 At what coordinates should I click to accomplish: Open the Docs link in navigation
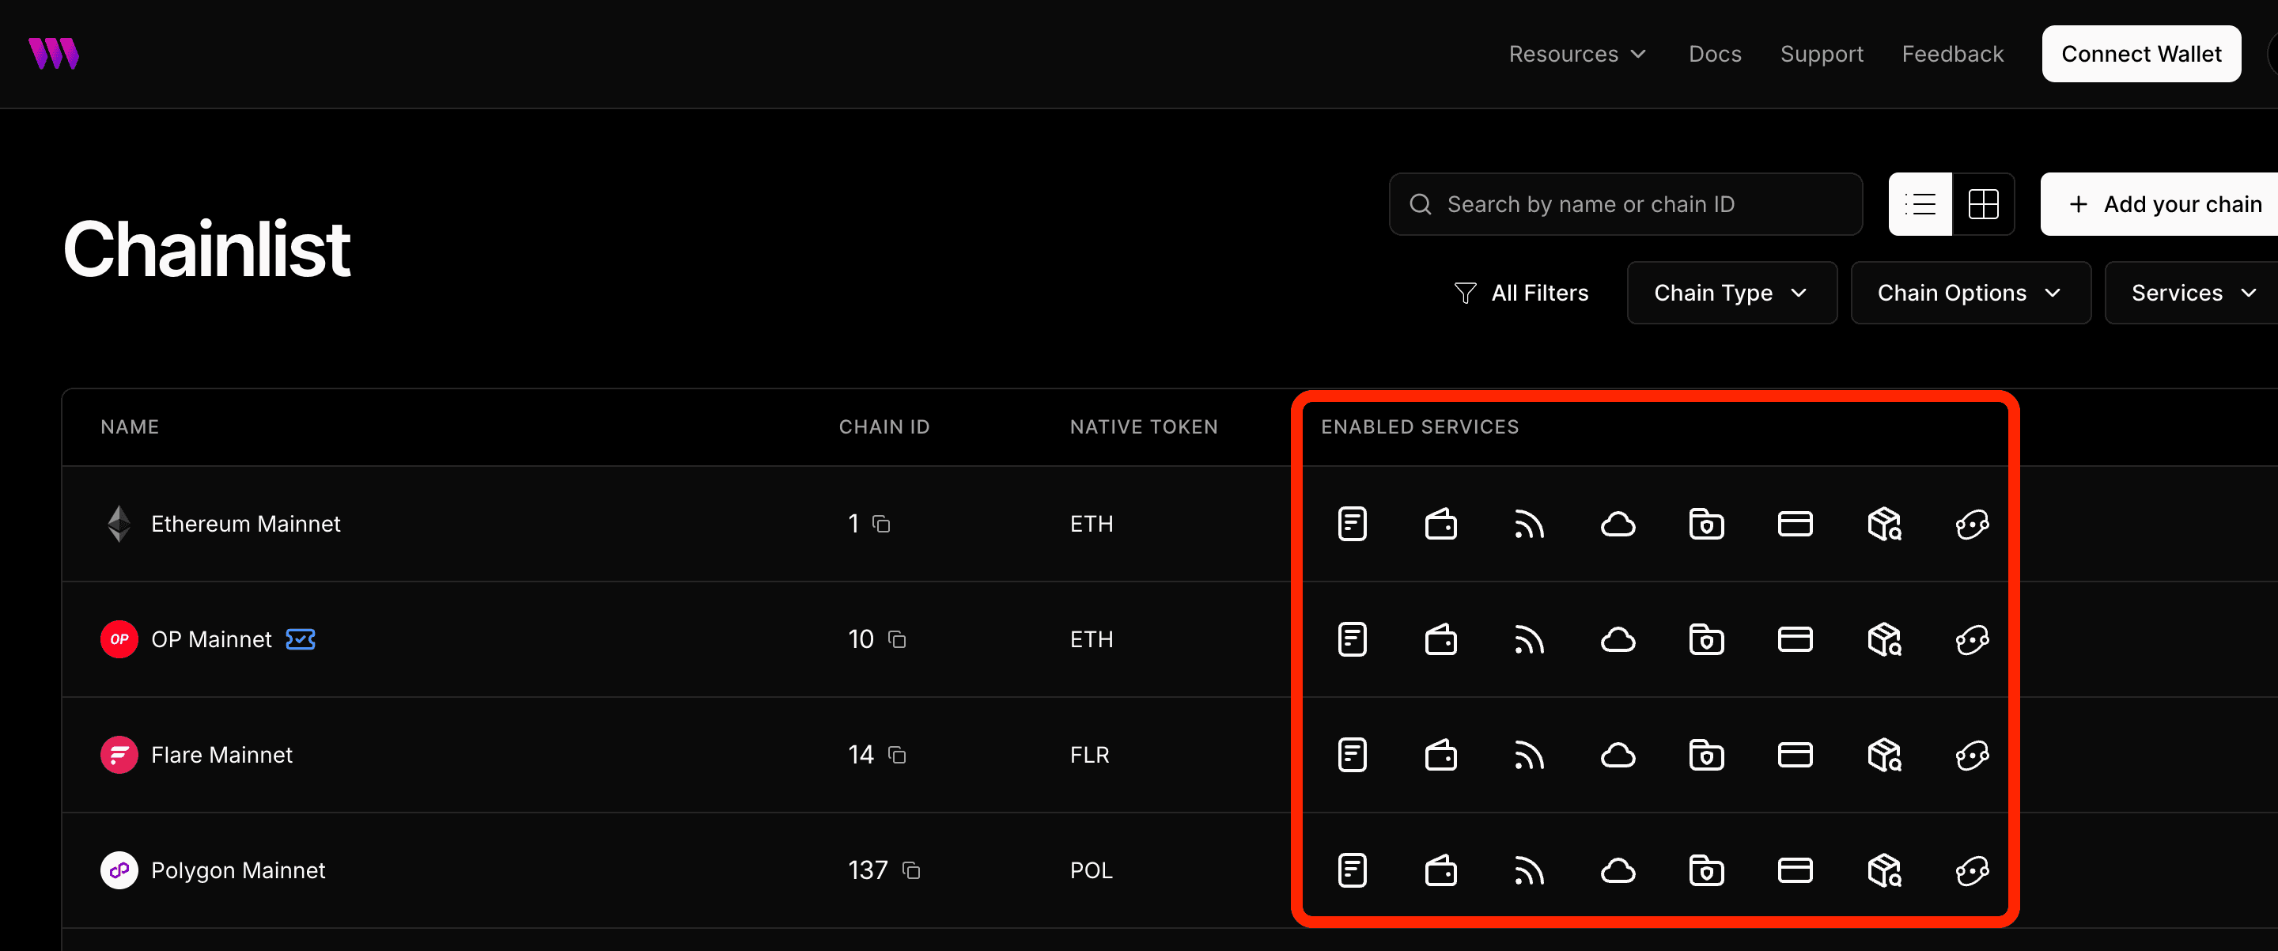[1715, 54]
